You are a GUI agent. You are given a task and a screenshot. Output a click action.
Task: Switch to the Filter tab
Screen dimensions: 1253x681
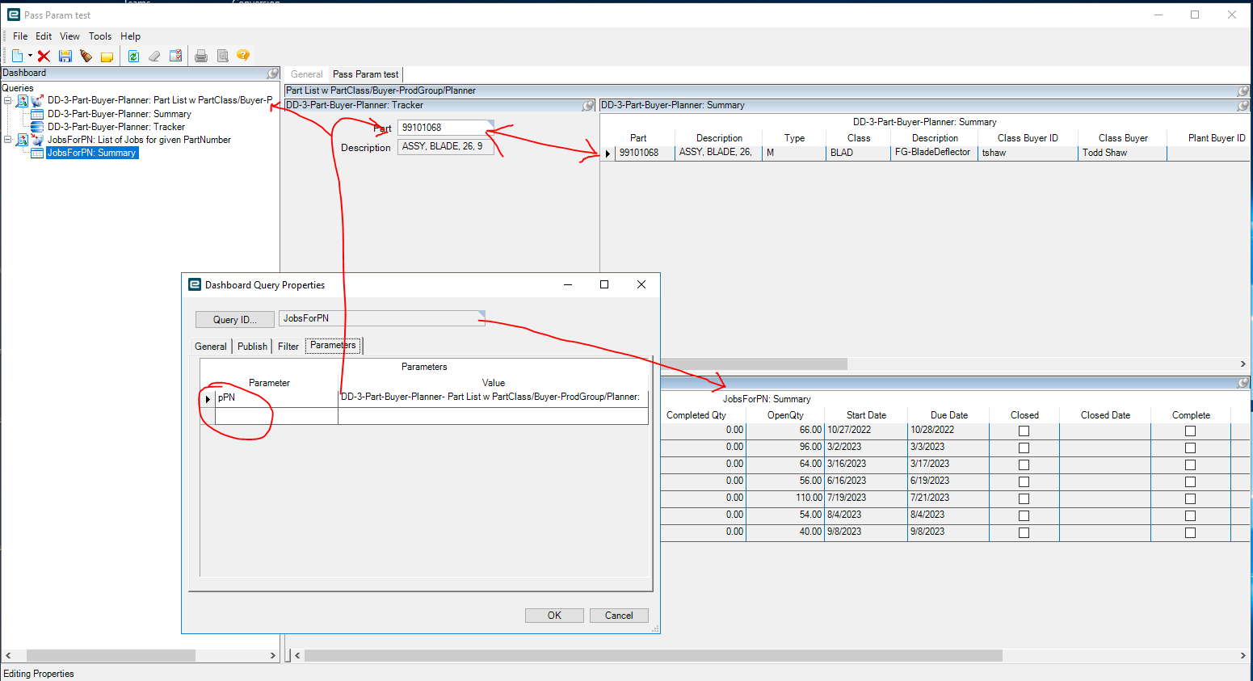pyautogui.click(x=288, y=347)
